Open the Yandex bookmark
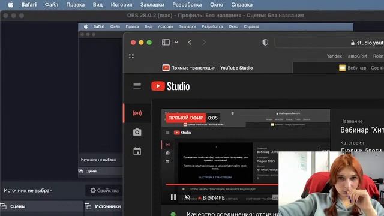This screenshot has height=216, width=384. tap(334, 56)
